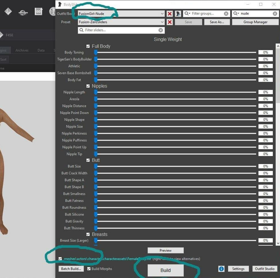Screen dimensions: 280x278
Task: Focus the Filter sliders... search input
Action: 121,30
